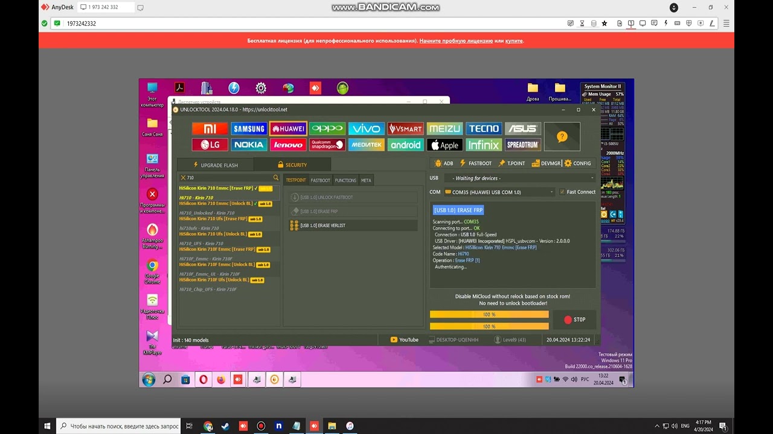Select the ASUS brand logo

[523, 129]
